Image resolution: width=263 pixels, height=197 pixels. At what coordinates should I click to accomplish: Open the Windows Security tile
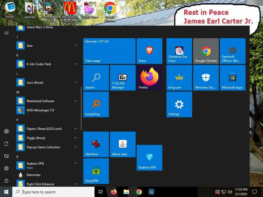pos(206,78)
